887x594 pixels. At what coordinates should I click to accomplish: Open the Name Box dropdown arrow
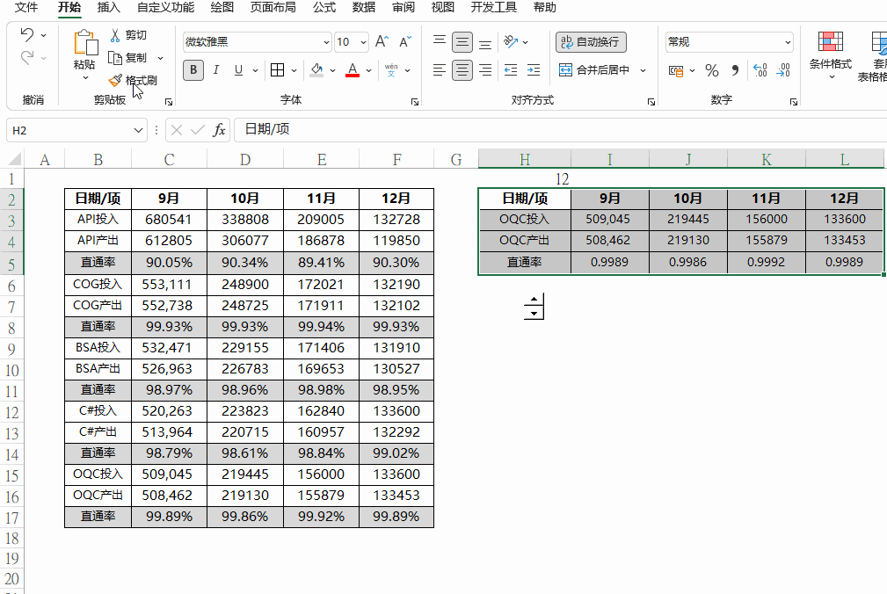tap(138, 130)
